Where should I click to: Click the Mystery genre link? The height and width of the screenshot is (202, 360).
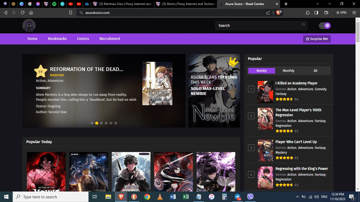pos(281,153)
